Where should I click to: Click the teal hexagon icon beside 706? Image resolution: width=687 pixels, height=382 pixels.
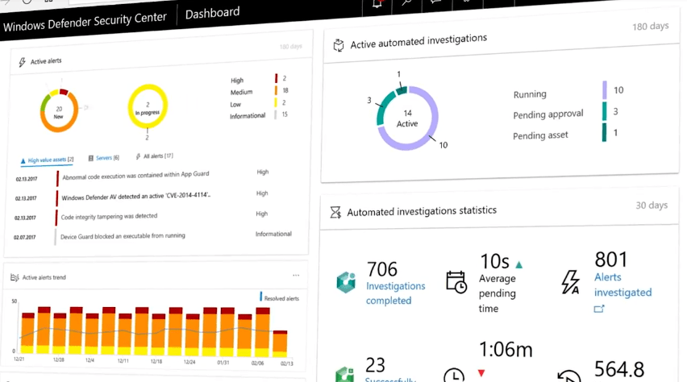pos(346,282)
